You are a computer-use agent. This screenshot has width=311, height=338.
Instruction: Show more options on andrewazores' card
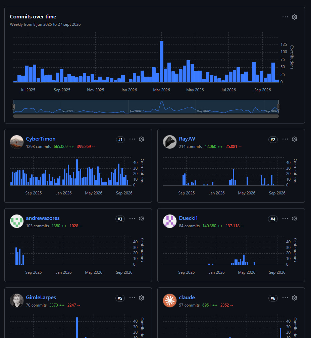[132, 219]
